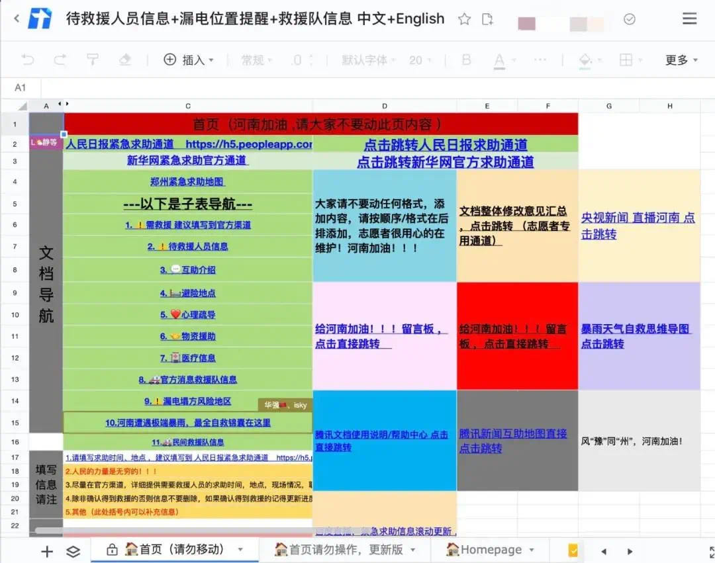Select the format painter tool
Image resolution: width=715 pixels, height=563 pixels.
[93, 60]
